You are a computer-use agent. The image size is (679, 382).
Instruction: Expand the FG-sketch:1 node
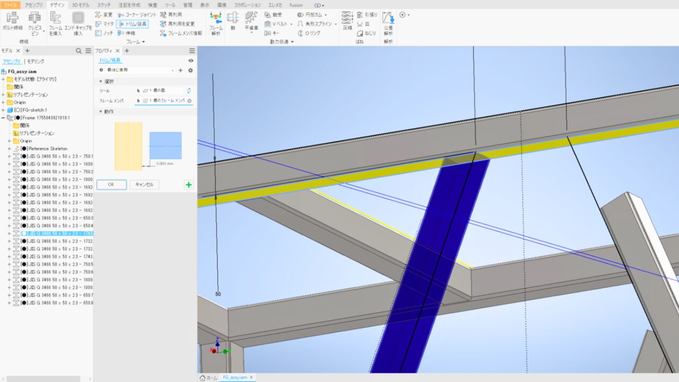[x=3, y=110]
